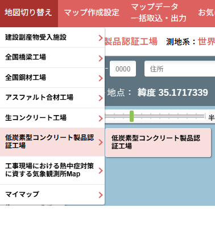Image resolution: width=215 pixels, height=233 pixels.
Task: Click arrow icon next to マイマップ
Action: 101,195
